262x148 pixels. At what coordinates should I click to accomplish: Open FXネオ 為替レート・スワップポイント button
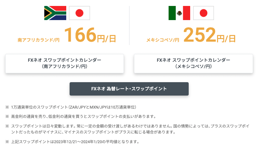pos(129,89)
